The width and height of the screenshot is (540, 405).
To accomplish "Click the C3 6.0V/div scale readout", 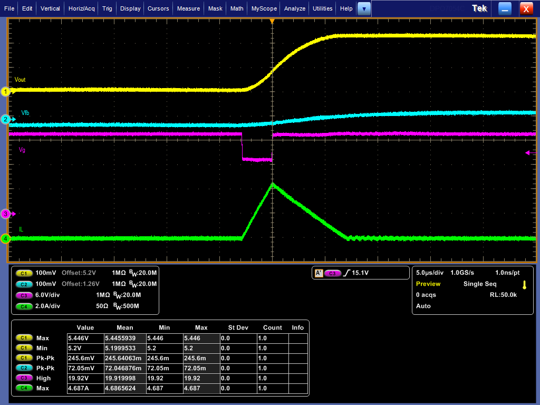I will (x=47, y=295).
